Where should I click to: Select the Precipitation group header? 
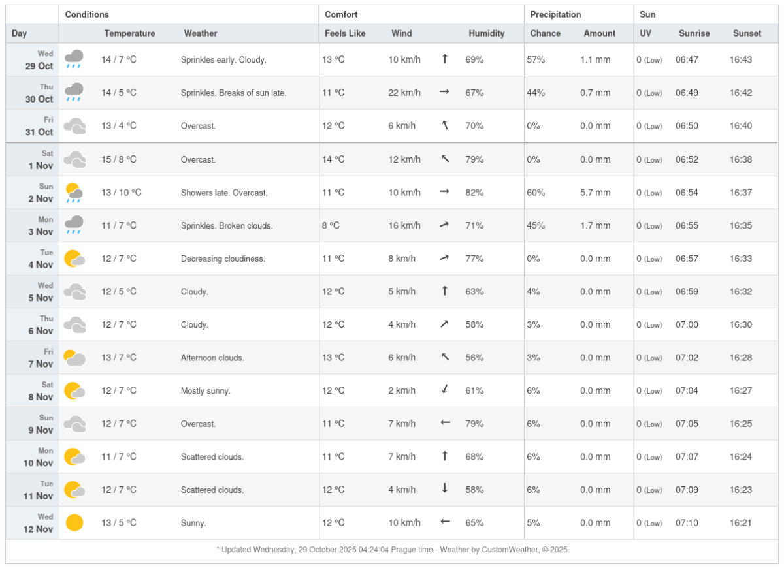(555, 14)
